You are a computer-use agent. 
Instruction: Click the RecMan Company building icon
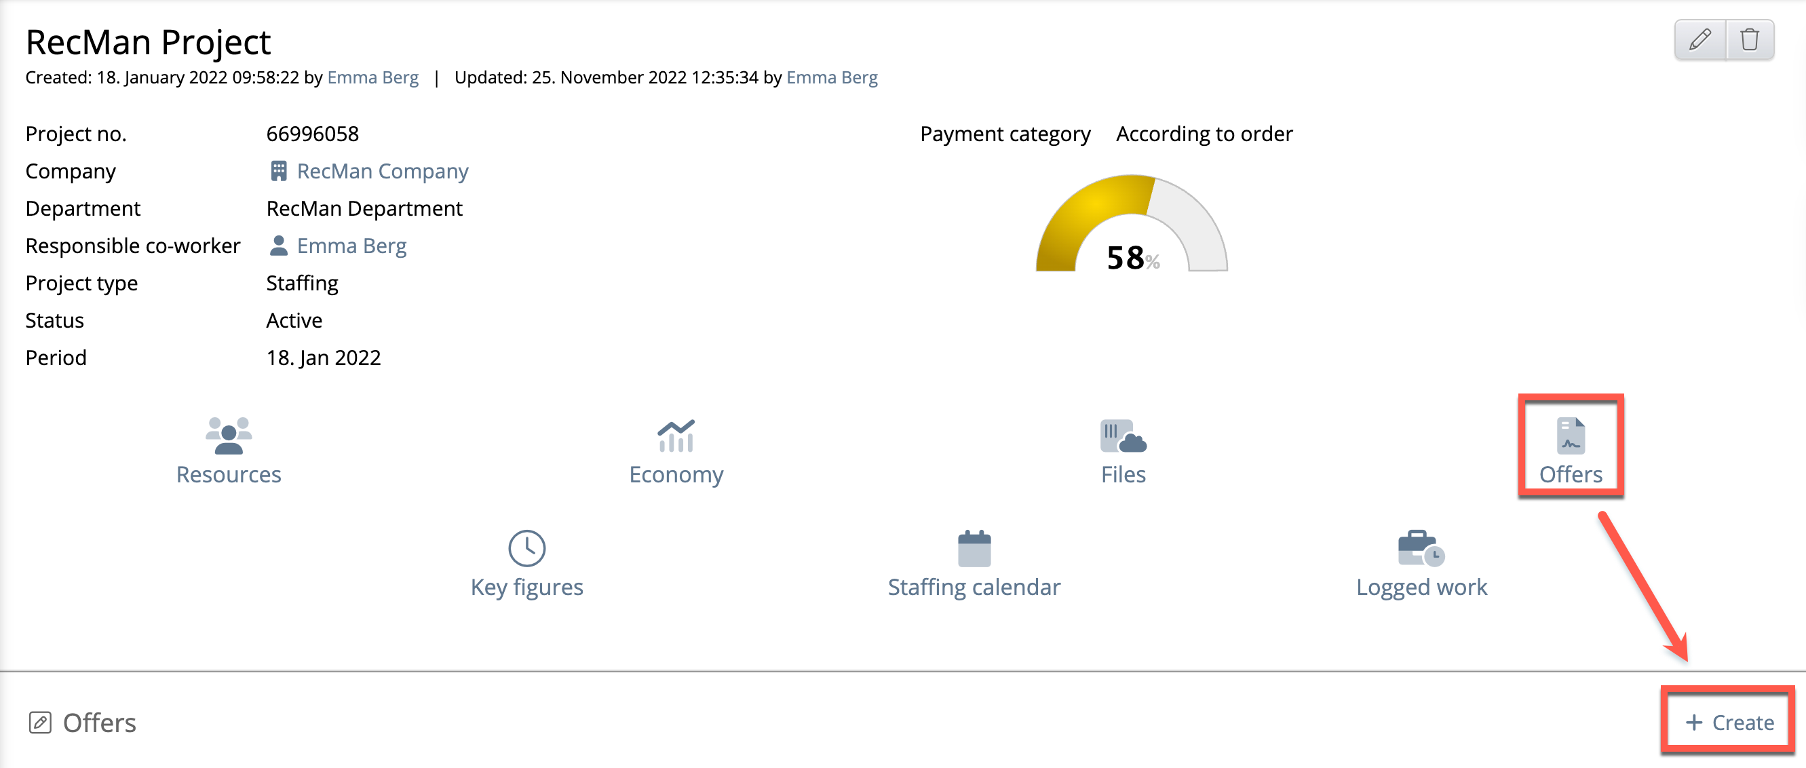click(278, 171)
